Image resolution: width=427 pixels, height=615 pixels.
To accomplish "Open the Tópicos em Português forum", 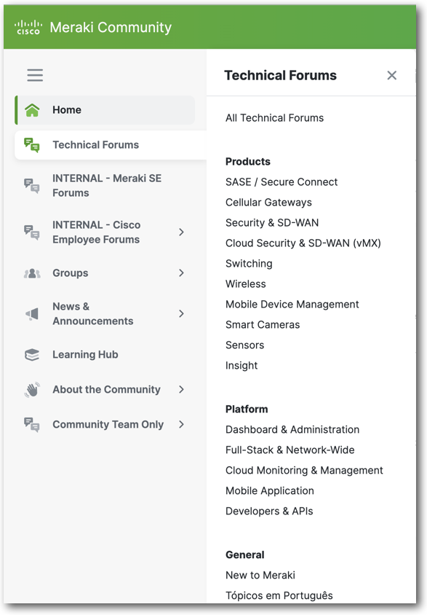I will (x=279, y=595).
